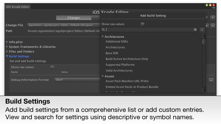Collapse the Architectures category
221x124 pixels.
[102, 36]
